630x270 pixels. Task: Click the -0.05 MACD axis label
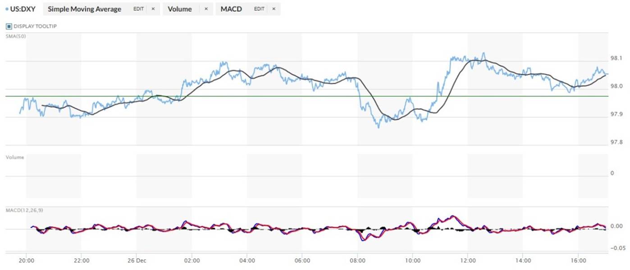[x=616, y=247]
